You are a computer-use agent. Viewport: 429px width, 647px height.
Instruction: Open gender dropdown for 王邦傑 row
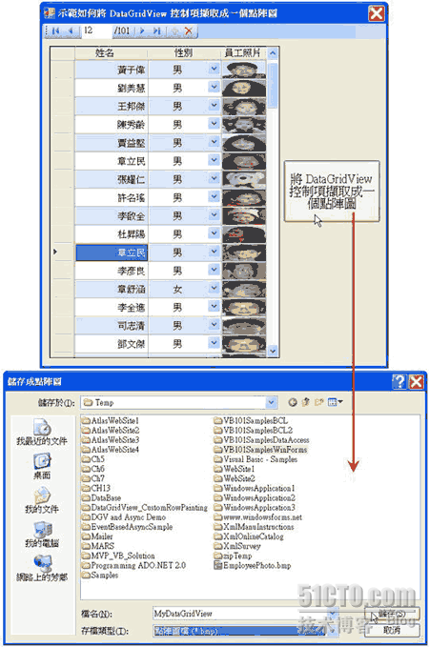[x=214, y=106]
